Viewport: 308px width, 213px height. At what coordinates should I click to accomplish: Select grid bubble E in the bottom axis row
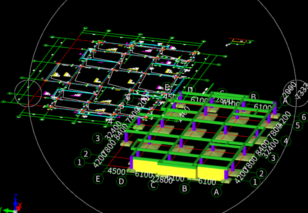pyautogui.click(x=98, y=179)
